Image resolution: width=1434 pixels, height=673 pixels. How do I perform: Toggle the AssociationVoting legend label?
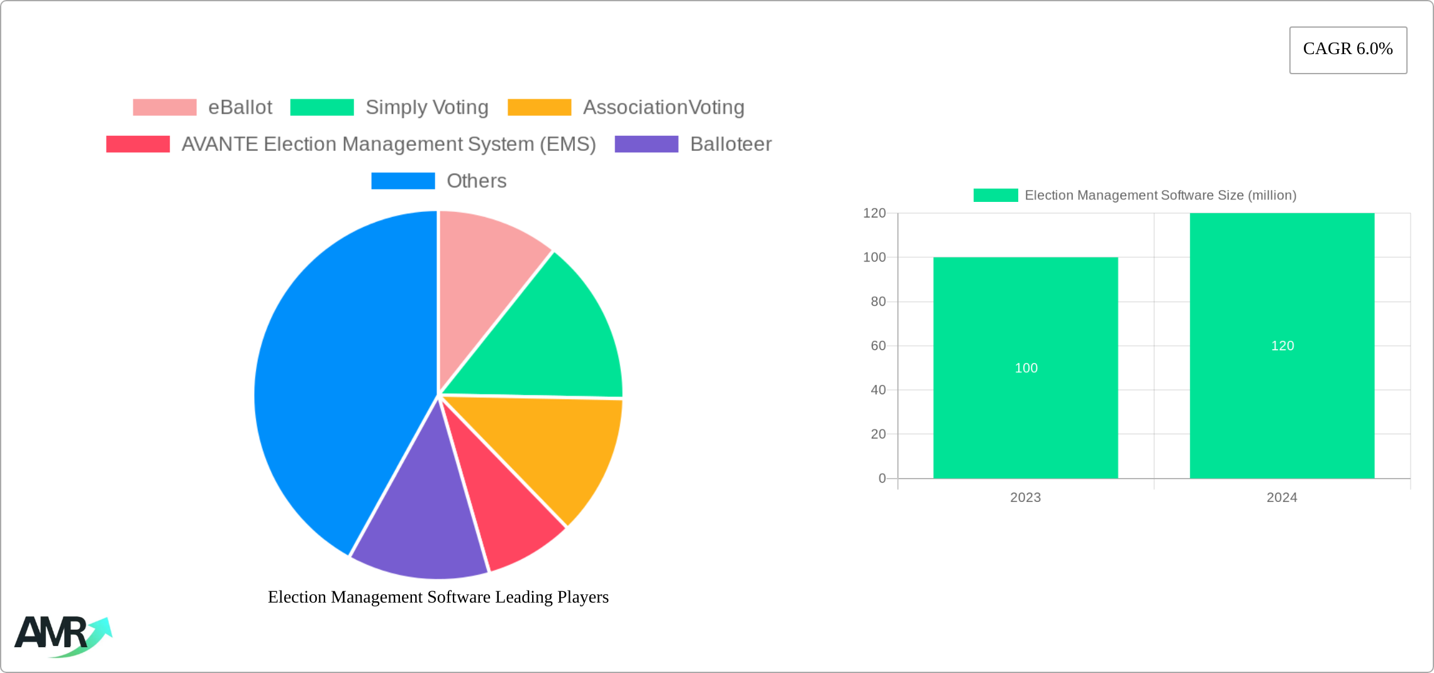[x=664, y=108]
